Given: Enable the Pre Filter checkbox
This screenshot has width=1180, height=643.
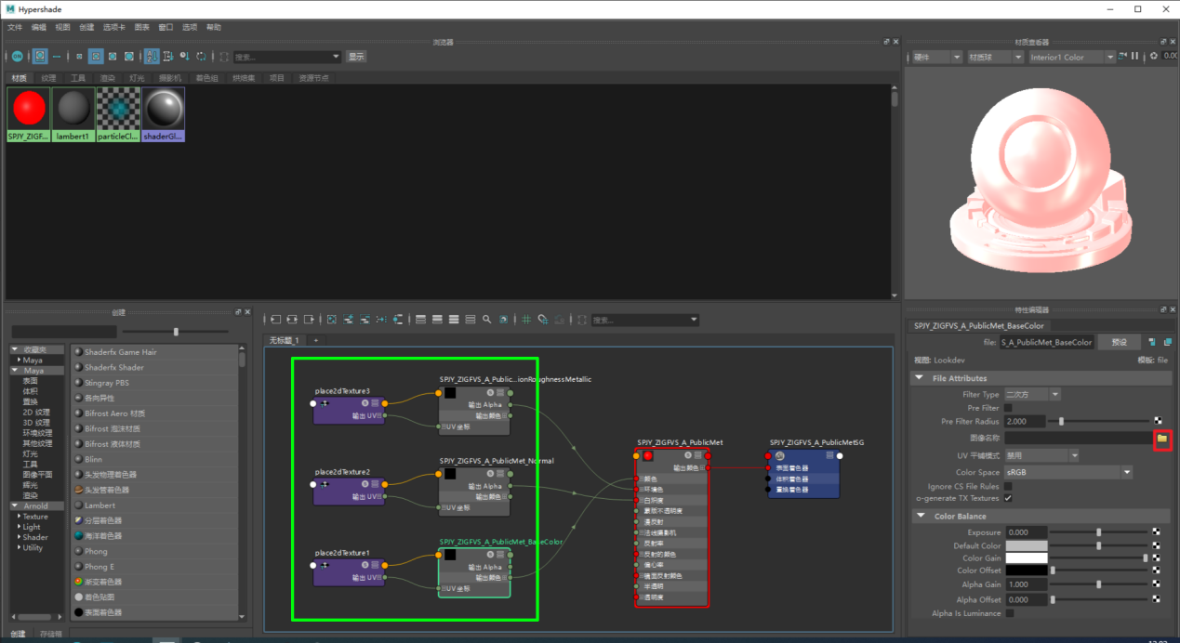Looking at the screenshot, I should (1008, 408).
